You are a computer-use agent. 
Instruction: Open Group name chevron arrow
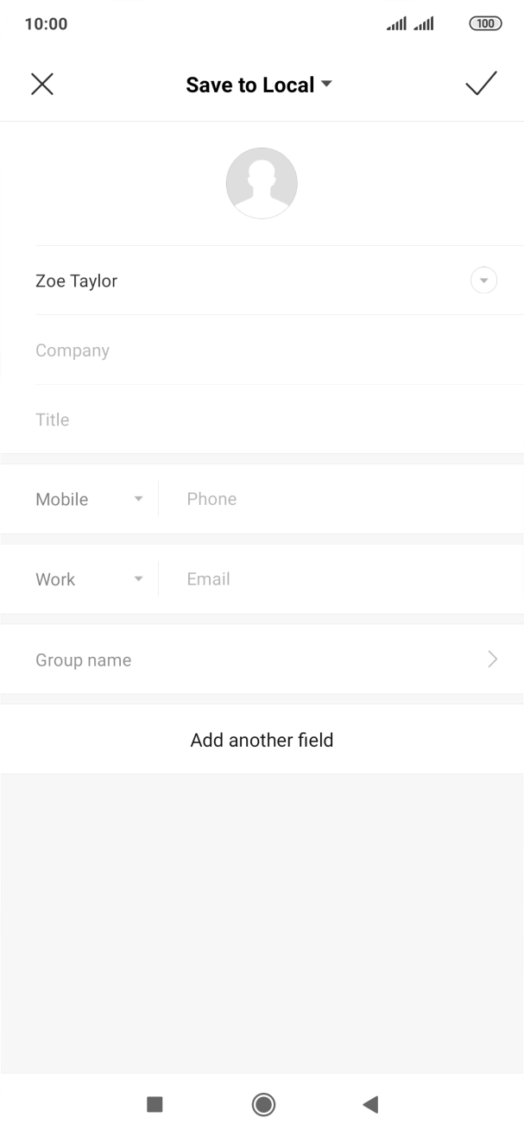[492, 660]
